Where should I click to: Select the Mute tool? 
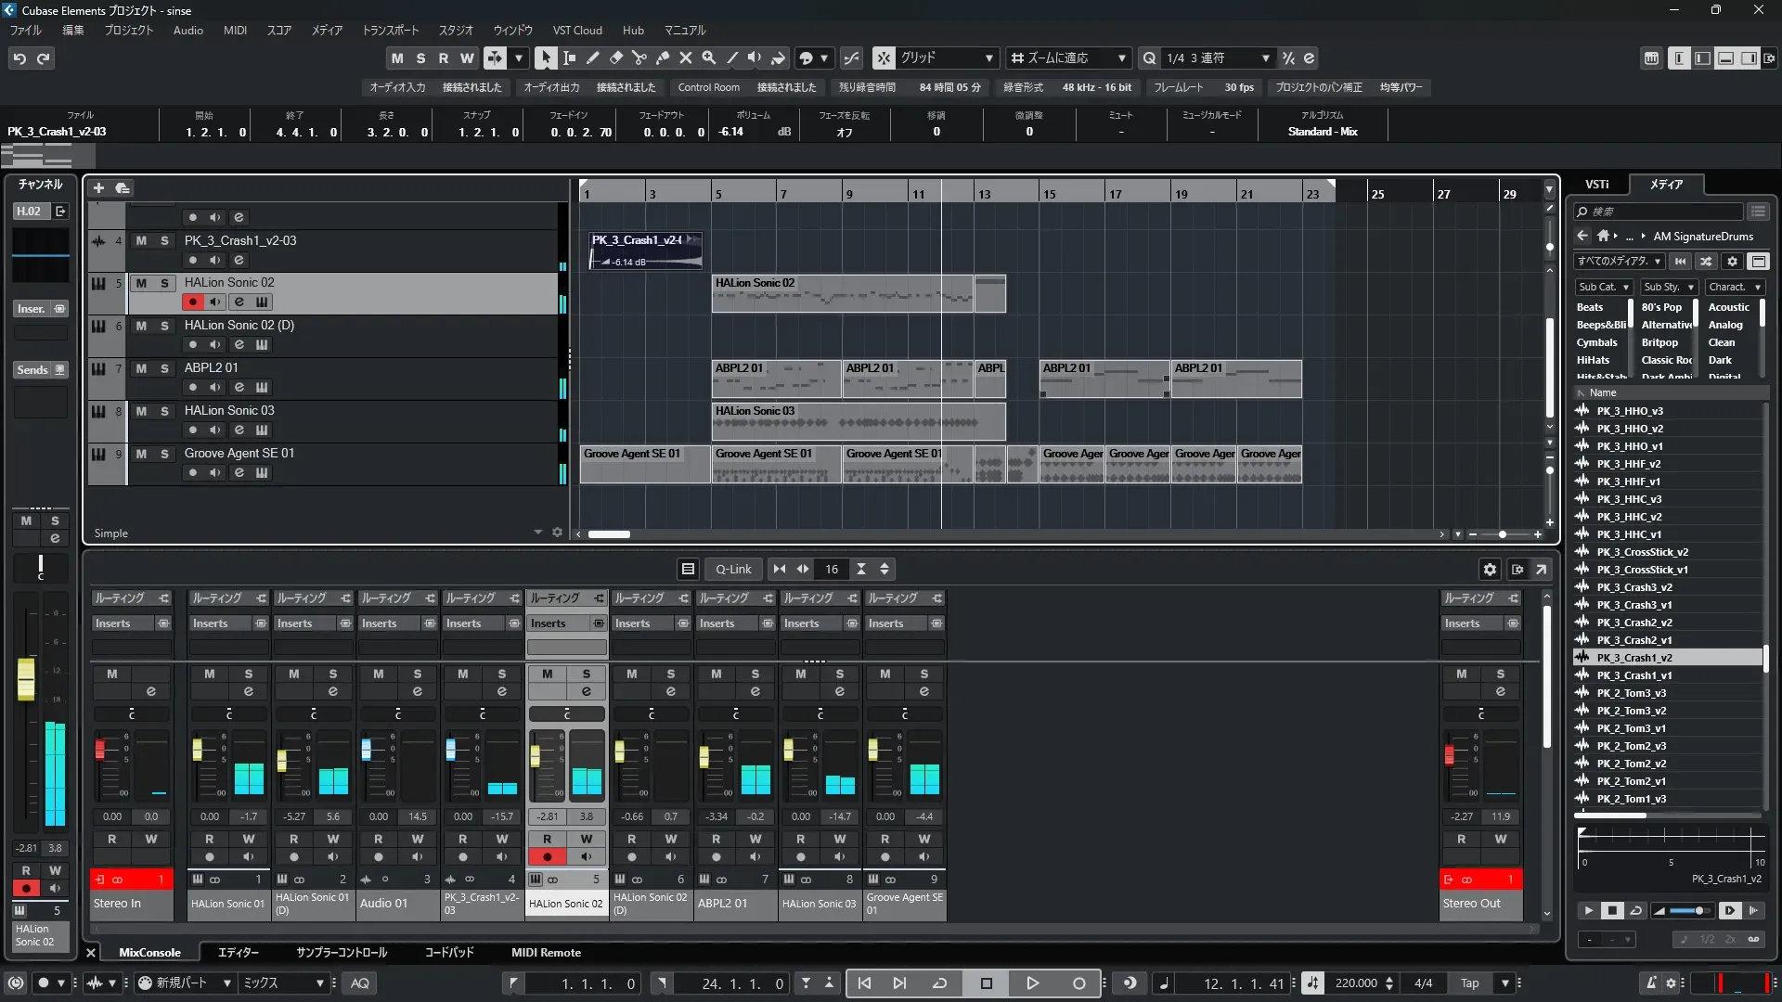685,58
